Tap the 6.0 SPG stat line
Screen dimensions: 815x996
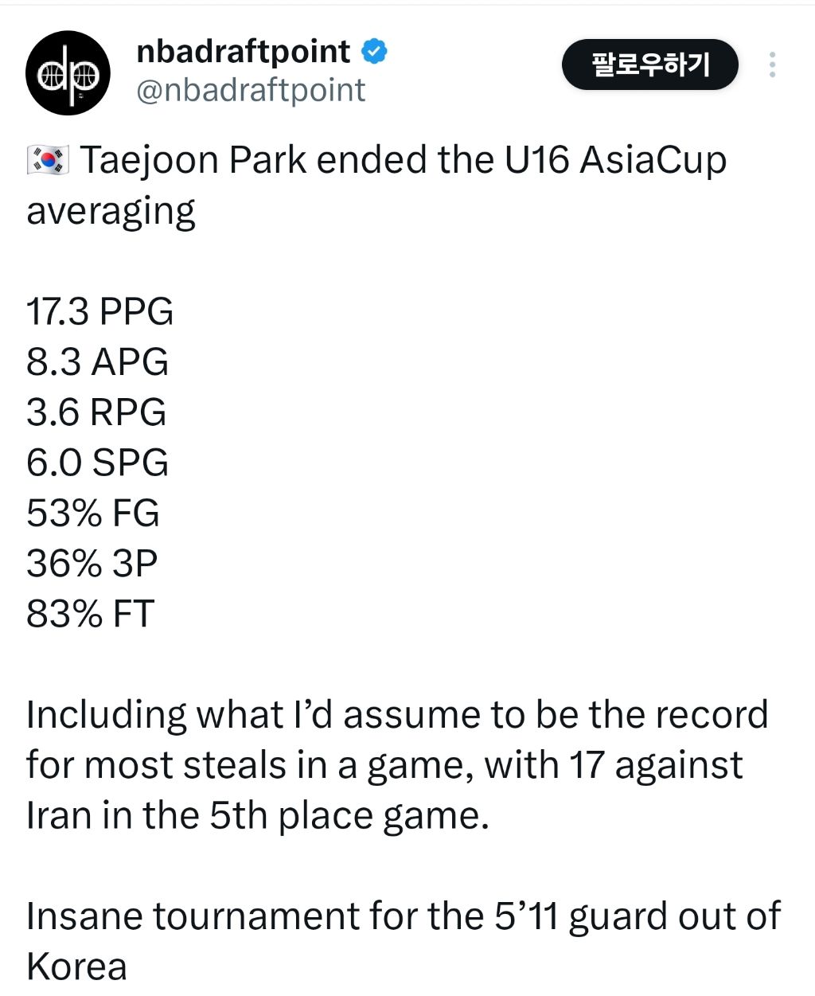[x=97, y=463]
